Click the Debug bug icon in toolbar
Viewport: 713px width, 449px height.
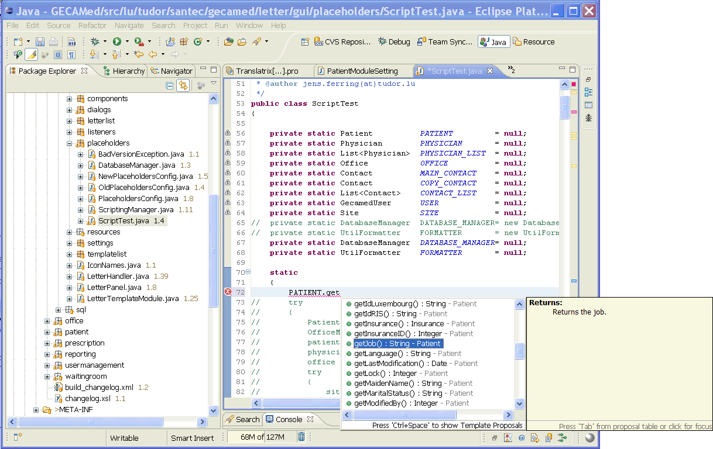point(95,42)
